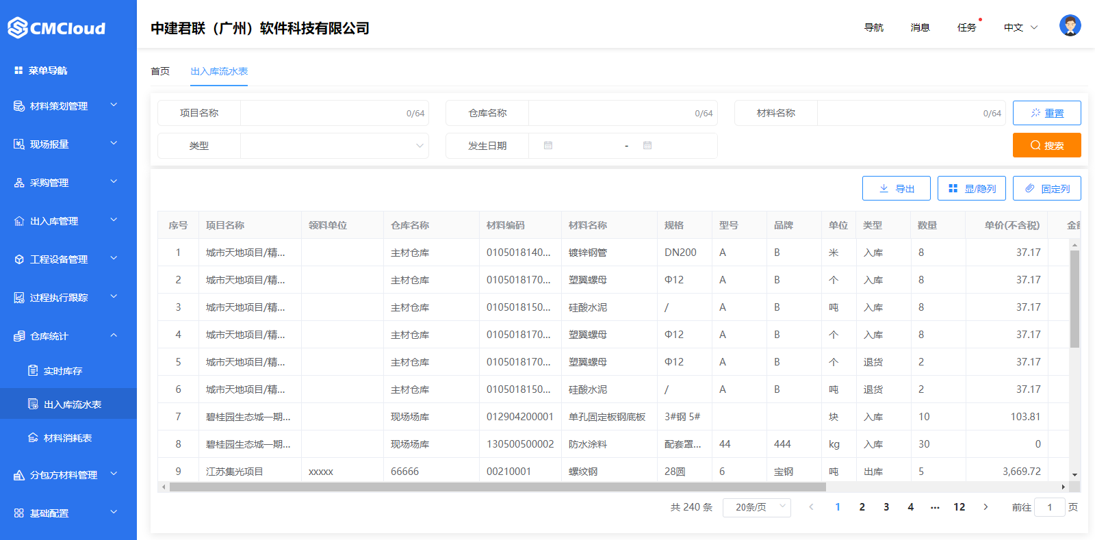This screenshot has height=540, width=1095.
Task: Click the start date calendar icon
Action: coord(548,146)
